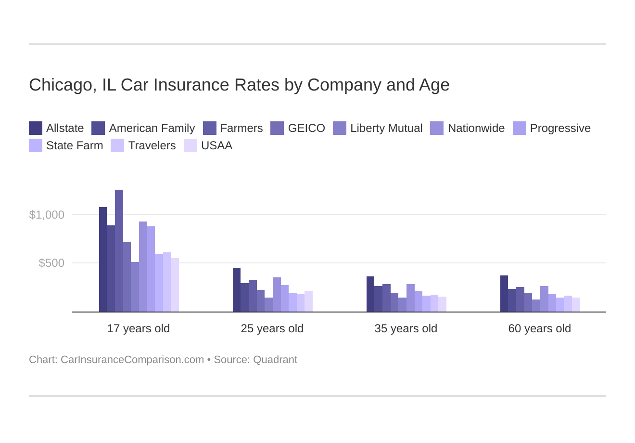This screenshot has height=443, width=635.
Task: Click the American Family legend swatch
Action: 98,128
